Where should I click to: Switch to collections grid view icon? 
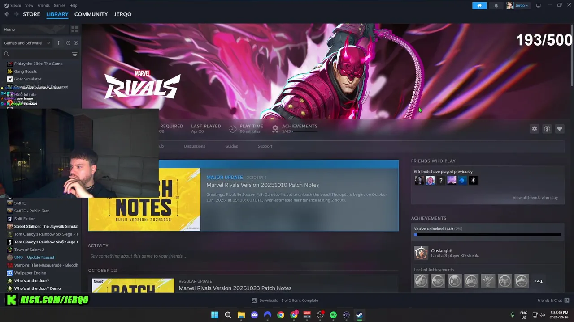click(75, 29)
